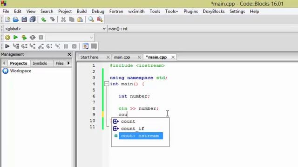Select the Projects management tab
Viewport: 298px width, 167px height.
pos(19,63)
